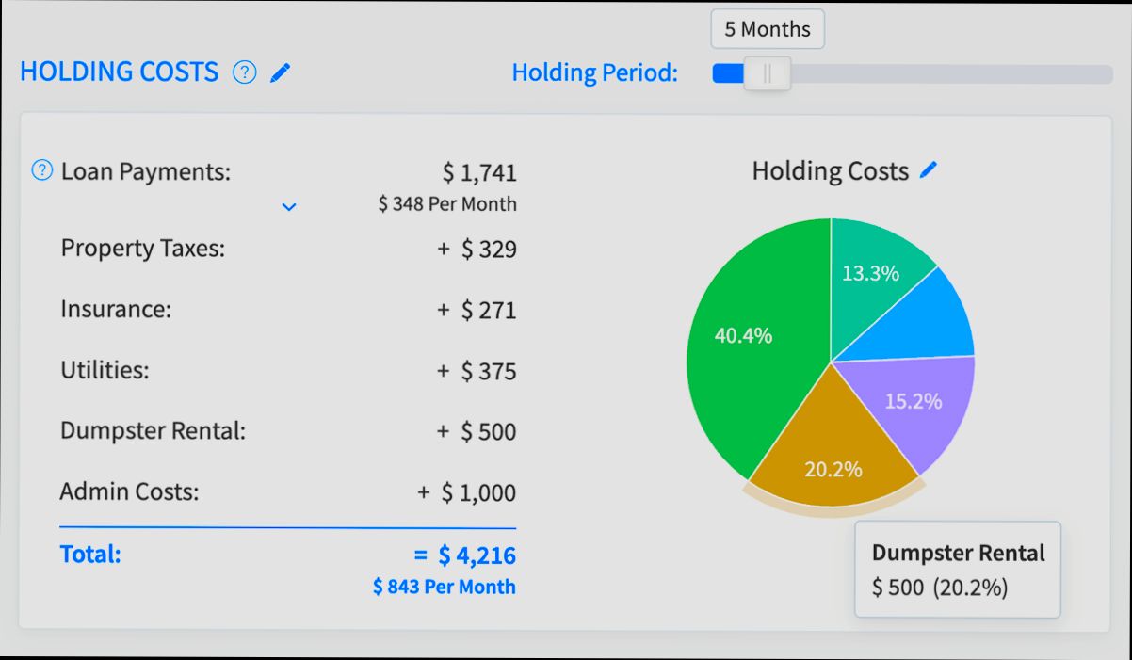Expand the Loan Payments breakdown chevron
The height and width of the screenshot is (660, 1132).
(289, 206)
